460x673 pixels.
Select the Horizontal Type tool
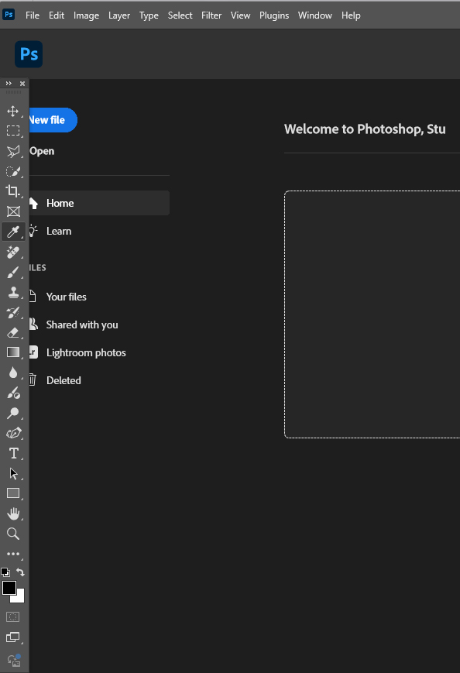click(12, 453)
